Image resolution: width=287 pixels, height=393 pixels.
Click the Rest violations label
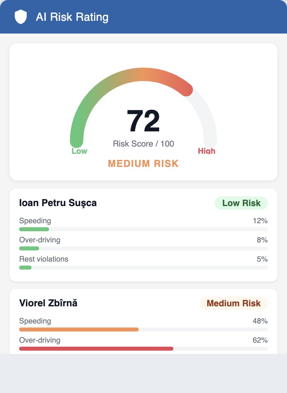tap(44, 259)
